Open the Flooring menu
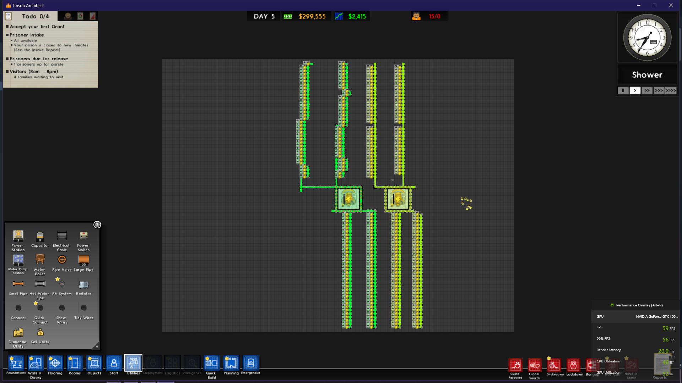The width and height of the screenshot is (682, 383). click(55, 365)
